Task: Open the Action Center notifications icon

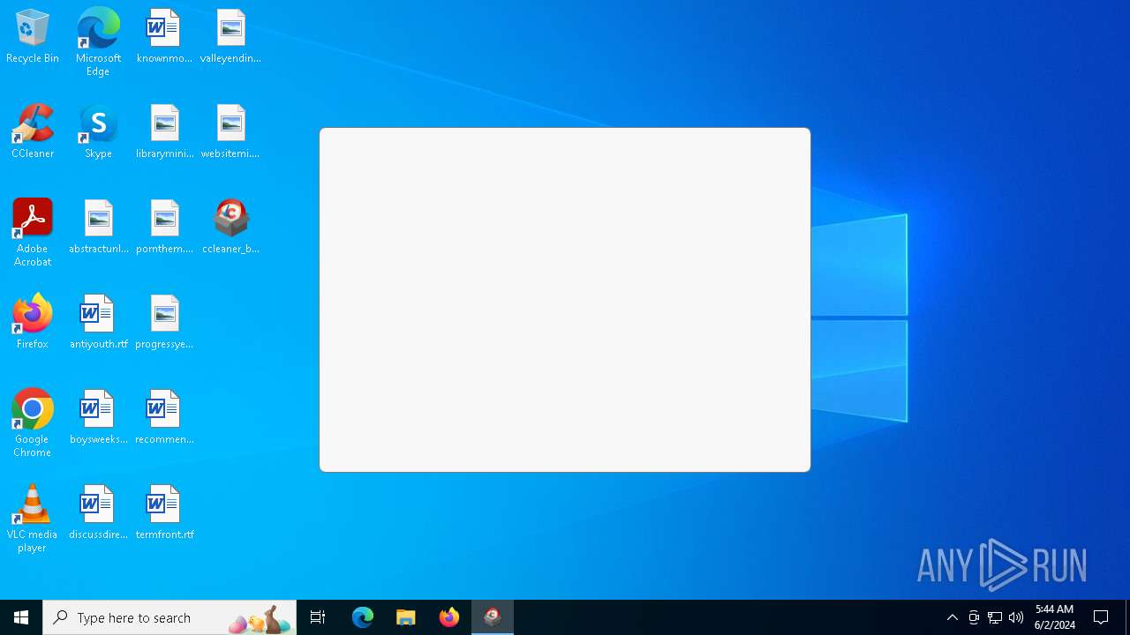Action: pos(1102,617)
